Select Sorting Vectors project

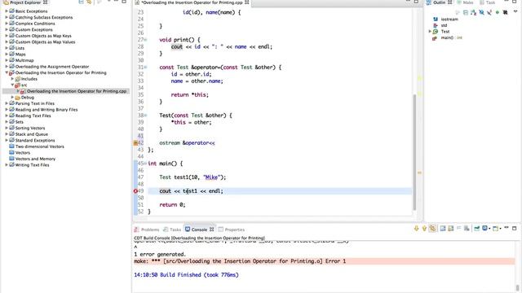(x=30, y=128)
